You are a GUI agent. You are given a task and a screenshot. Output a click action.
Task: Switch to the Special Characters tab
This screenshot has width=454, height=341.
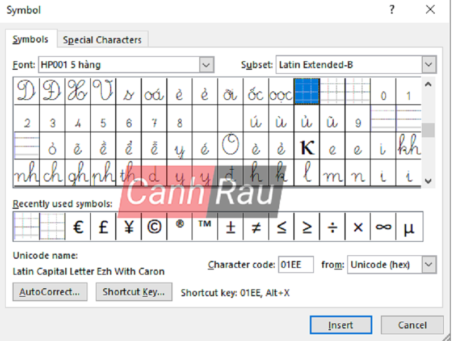(102, 40)
